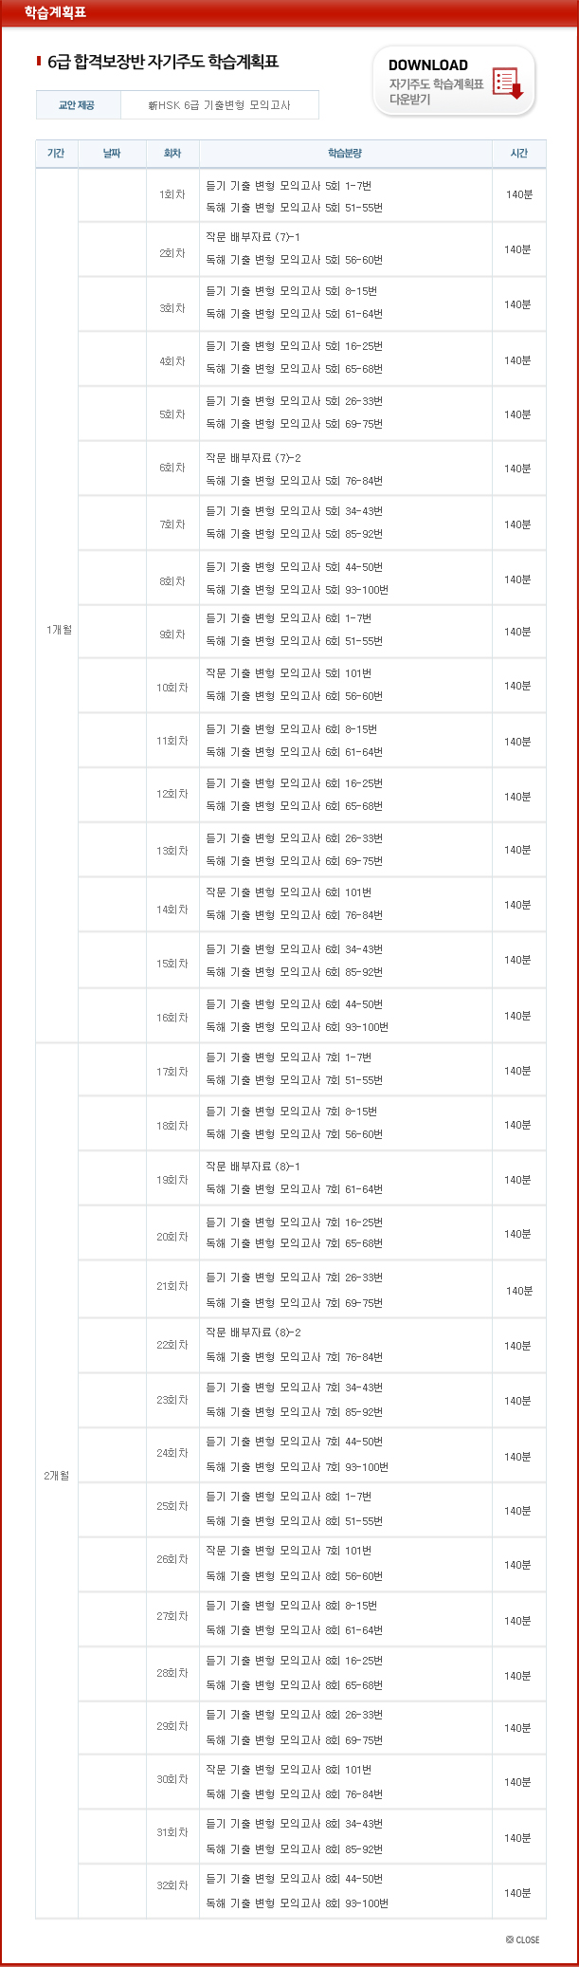Image resolution: width=579 pixels, height=1967 pixels.
Task: Select the 32회차 session cell
Action: tap(172, 1885)
